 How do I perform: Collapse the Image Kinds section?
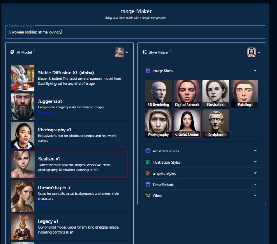click(255, 70)
